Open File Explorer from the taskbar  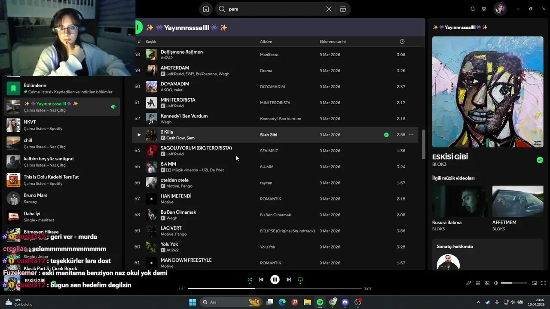[307, 302]
